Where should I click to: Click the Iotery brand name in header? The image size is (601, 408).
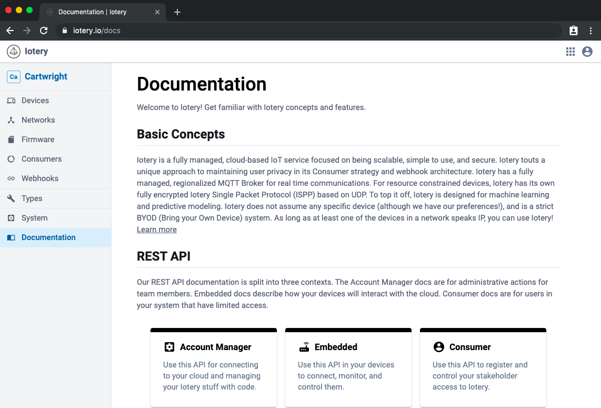36,52
